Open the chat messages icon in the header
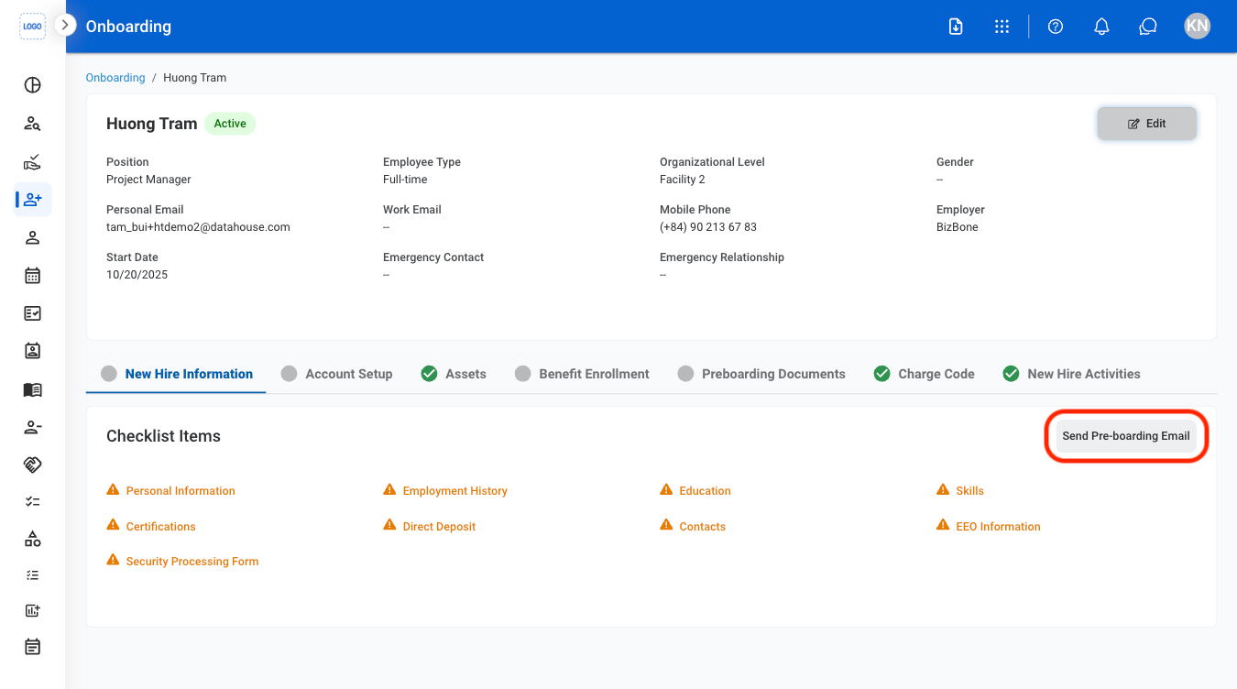 [1148, 27]
